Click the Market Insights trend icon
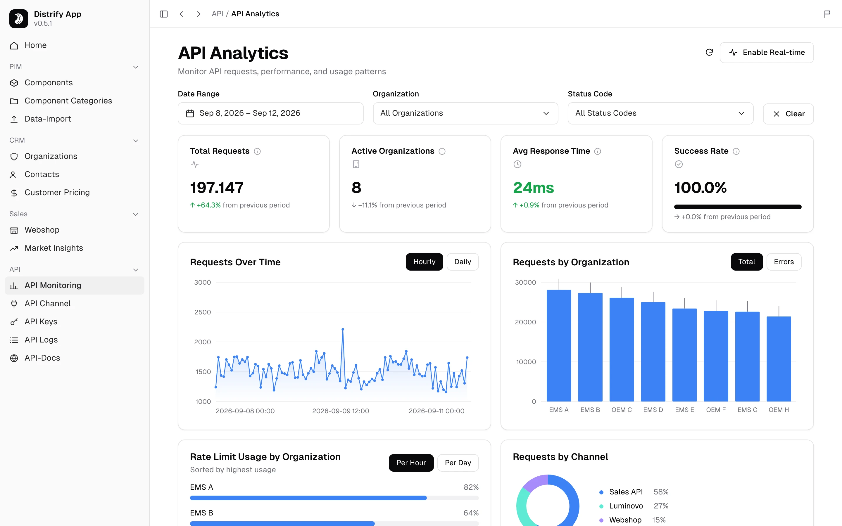842x526 pixels. pyautogui.click(x=14, y=248)
